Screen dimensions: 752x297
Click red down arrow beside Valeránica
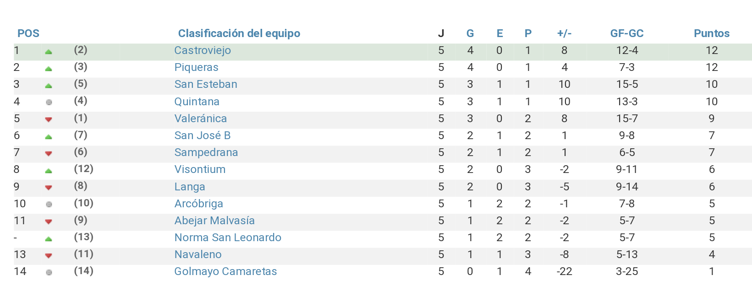pyautogui.click(x=49, y=120)
